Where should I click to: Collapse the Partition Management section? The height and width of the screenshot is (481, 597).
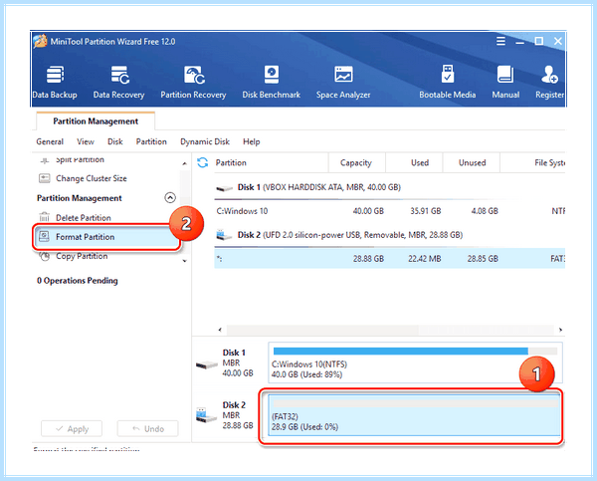click(170, 197)
